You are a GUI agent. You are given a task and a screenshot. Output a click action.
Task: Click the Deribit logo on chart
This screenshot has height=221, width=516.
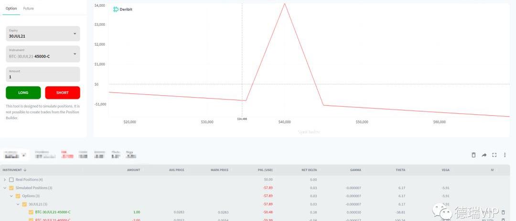[x=122, y=9]
